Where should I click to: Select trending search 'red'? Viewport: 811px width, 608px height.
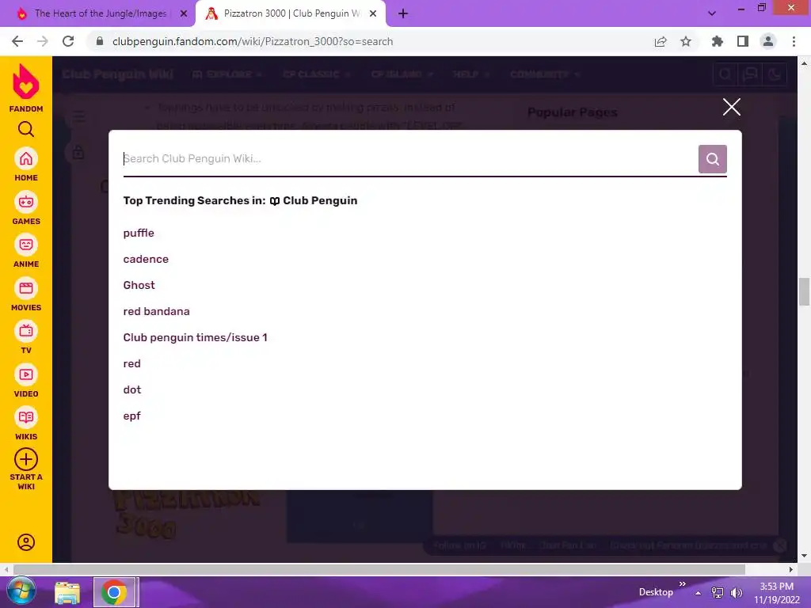132,363
